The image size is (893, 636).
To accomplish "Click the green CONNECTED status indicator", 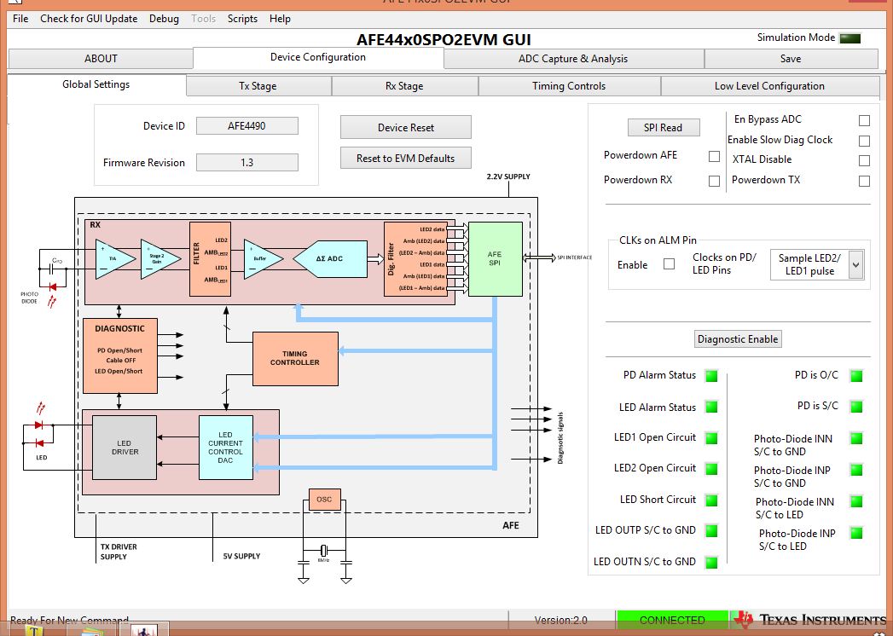I will pyautogui.click(x=673, y=620).
